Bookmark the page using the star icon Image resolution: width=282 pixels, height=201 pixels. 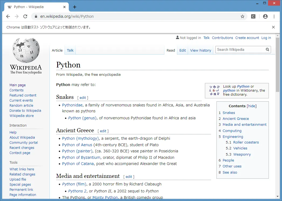(243, 16)
